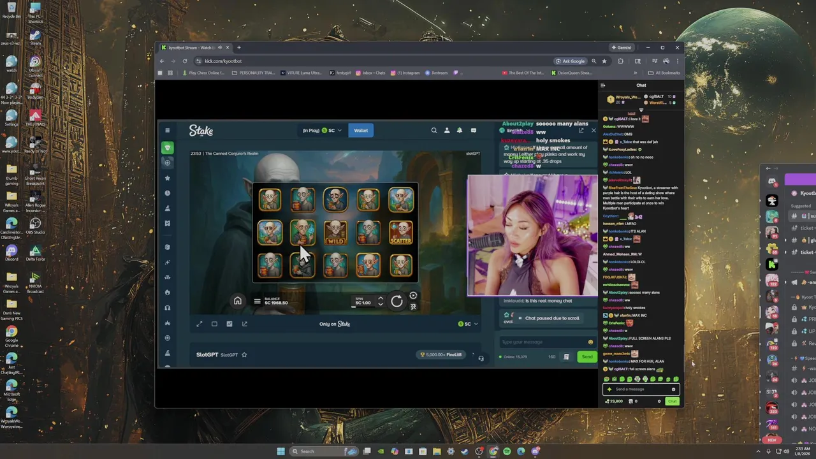This screenshot has width=816, height=459.
Task: Toggle turbo spin lightning icon
Action: (x=413, y=307)
